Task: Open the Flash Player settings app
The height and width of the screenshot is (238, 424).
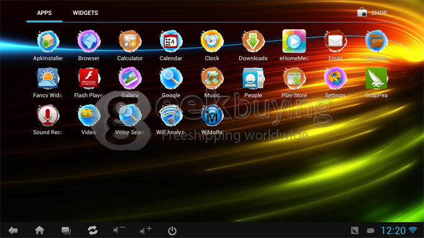Action: coord(89,83)
